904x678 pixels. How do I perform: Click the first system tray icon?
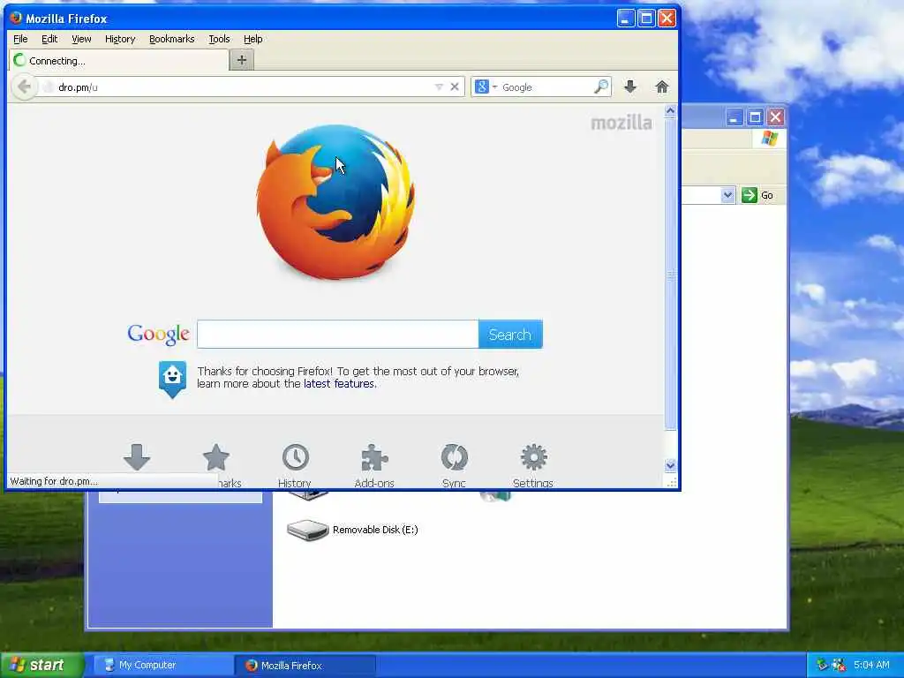[x=823, y=665]
